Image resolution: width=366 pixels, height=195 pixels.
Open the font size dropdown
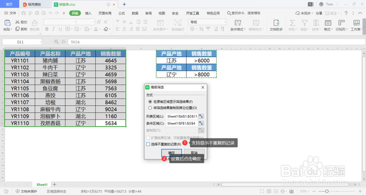tap(93, 22)
